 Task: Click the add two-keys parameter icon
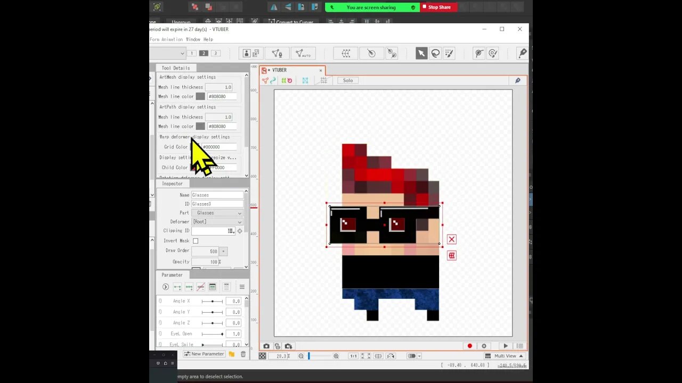click(x=177, y=287)
